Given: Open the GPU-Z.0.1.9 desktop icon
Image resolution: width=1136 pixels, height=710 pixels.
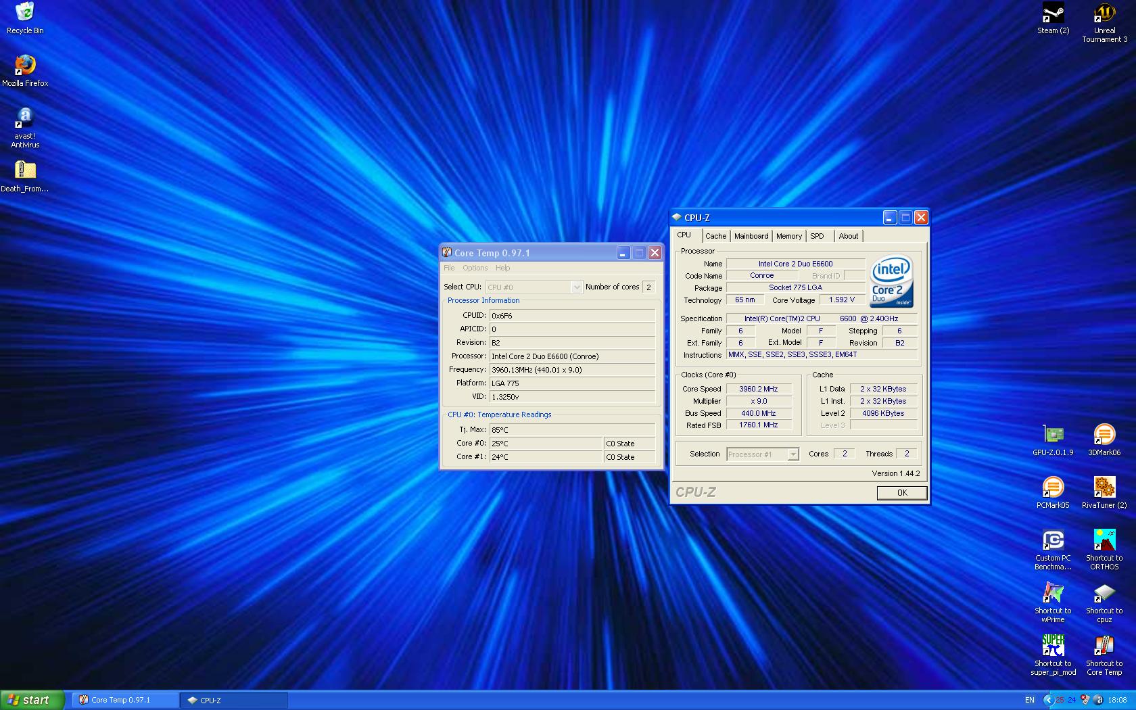Looking at the screenshot, I should (x=1053, y=440).
